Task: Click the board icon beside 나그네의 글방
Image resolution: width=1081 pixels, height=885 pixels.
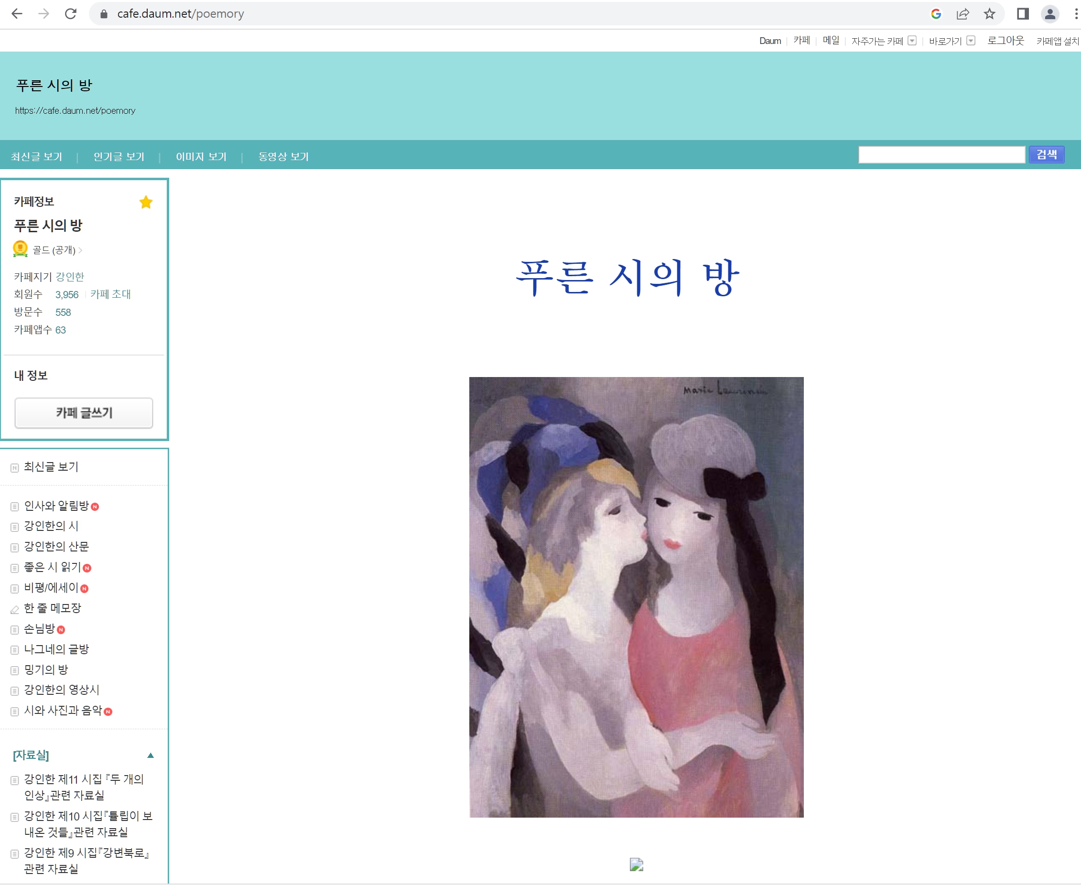Action: [x=14, y=650]
